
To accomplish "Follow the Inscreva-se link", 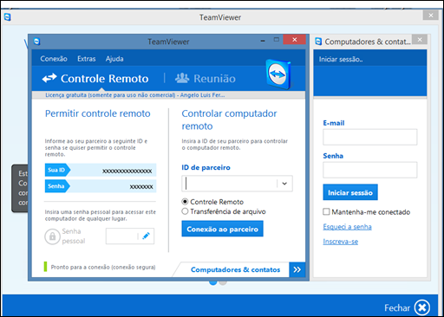I will pos(341,242).
